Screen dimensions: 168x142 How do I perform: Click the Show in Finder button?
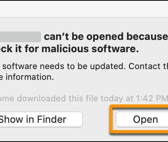pyautogui.click(x=41, y=119)
